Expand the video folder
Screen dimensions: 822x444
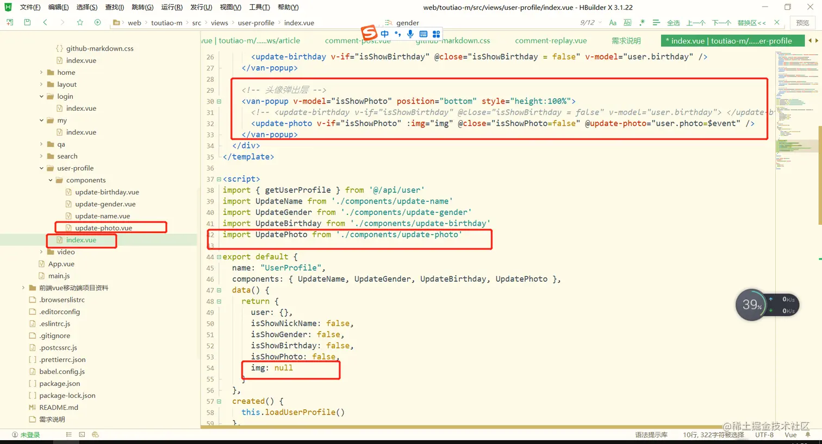[x=41, y=252]
